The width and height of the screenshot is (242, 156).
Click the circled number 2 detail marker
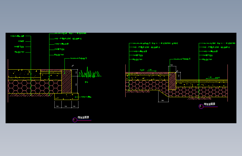click(x=201, y=106)
